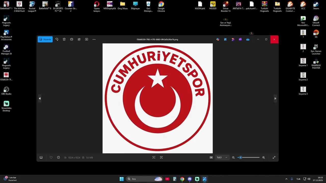The height and width of the screenshot is (183, 326).
Task: Open the three-dots more options menu
Action: coord(94,39)
